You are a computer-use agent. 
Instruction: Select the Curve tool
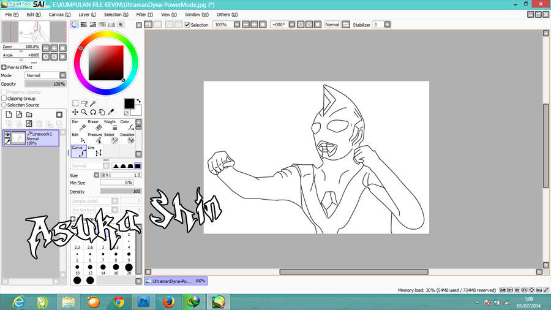[79, 151]
